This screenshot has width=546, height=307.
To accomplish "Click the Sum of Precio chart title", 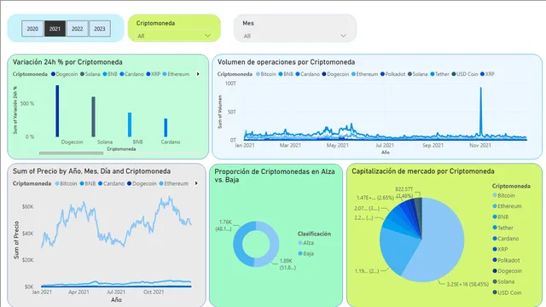I will pos(91,171).
